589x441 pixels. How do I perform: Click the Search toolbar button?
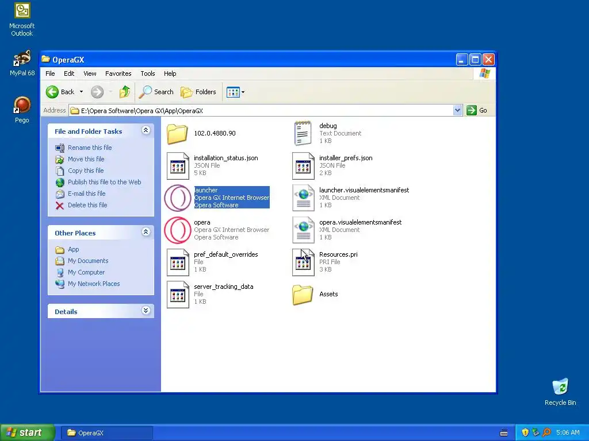click(156, 92)
